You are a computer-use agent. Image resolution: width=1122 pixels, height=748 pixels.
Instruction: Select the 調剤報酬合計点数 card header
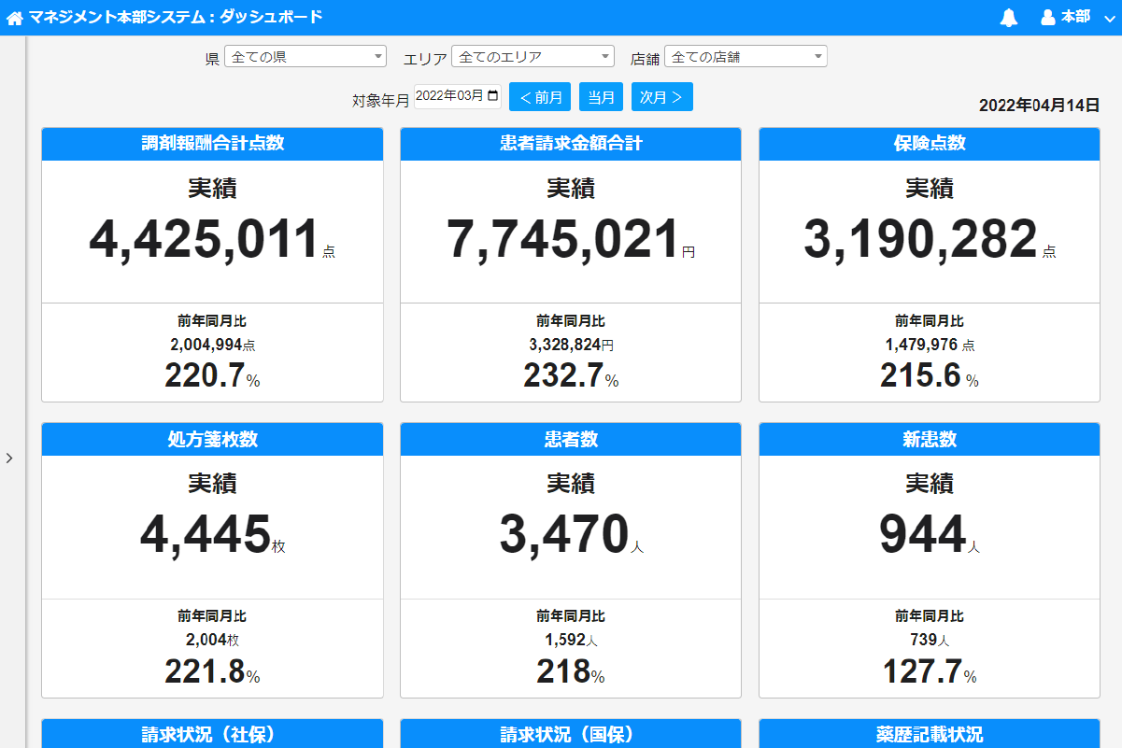212,144
